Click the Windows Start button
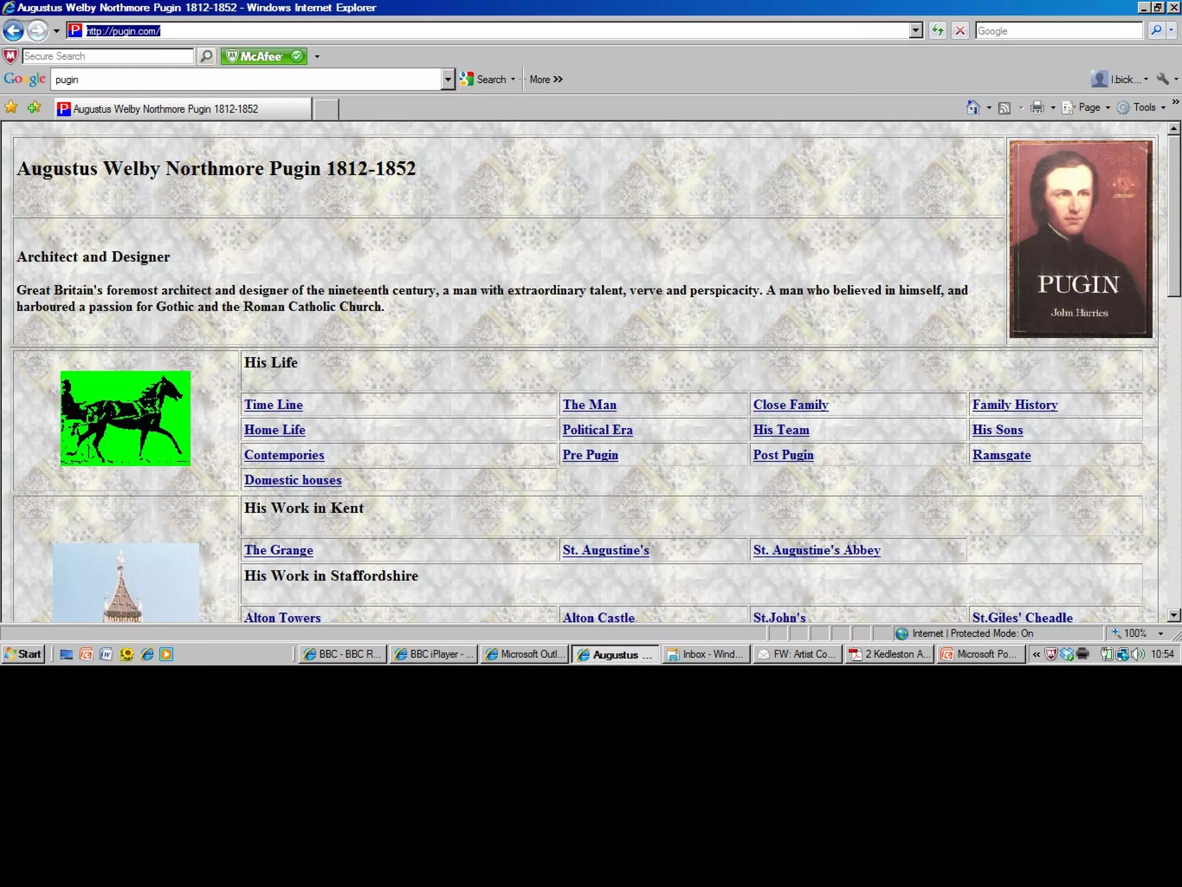Image resolution: width=1182 pixels, height=887 pixels. [x=24, y=654]
